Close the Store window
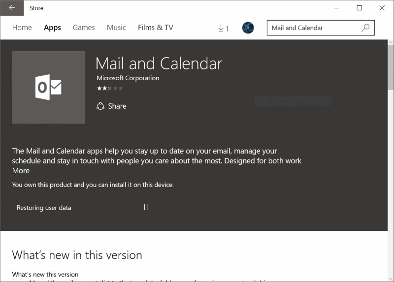Screen dimensions: 394x282 coord(382,8)
